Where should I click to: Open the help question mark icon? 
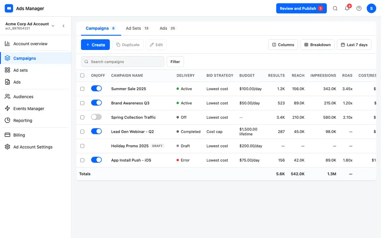pyautogui.click(x=359, y=8)
